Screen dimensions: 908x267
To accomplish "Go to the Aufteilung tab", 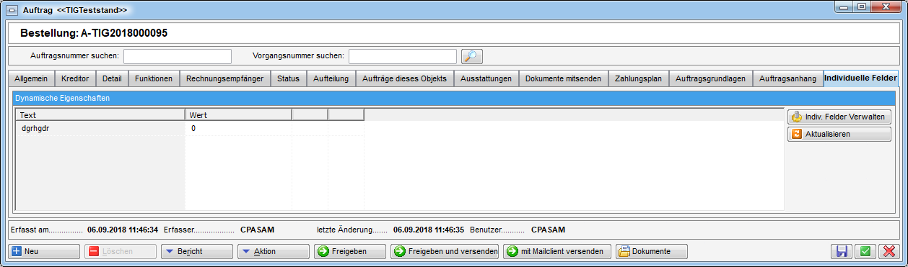I will click(x=331, y=78).
